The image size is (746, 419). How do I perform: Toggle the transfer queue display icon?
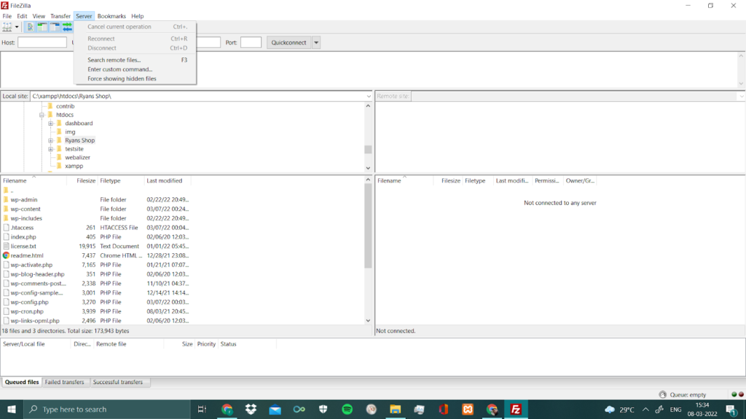pos(67,27)
